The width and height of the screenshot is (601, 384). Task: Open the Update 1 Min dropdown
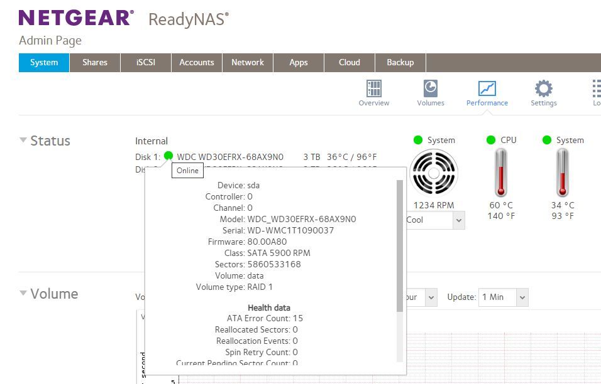(503, 297)
